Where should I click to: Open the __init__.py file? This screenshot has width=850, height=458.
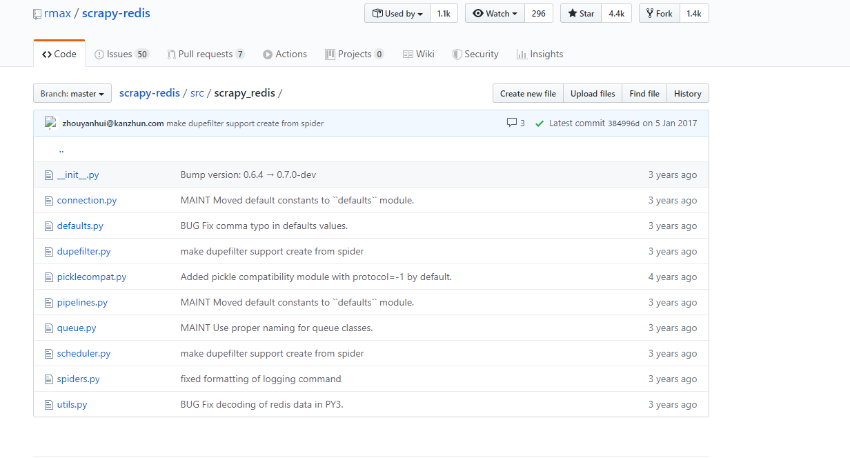point(78,175)
